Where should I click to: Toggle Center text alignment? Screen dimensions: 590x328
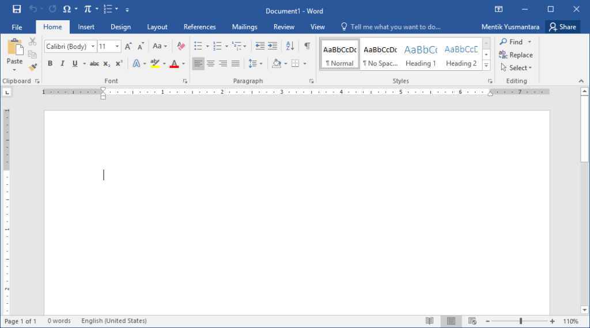point(211,64)
